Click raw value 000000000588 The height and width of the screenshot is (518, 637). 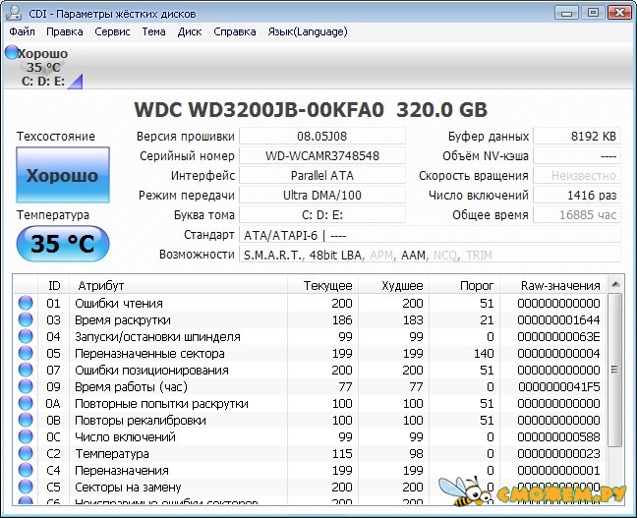point(558,436)
